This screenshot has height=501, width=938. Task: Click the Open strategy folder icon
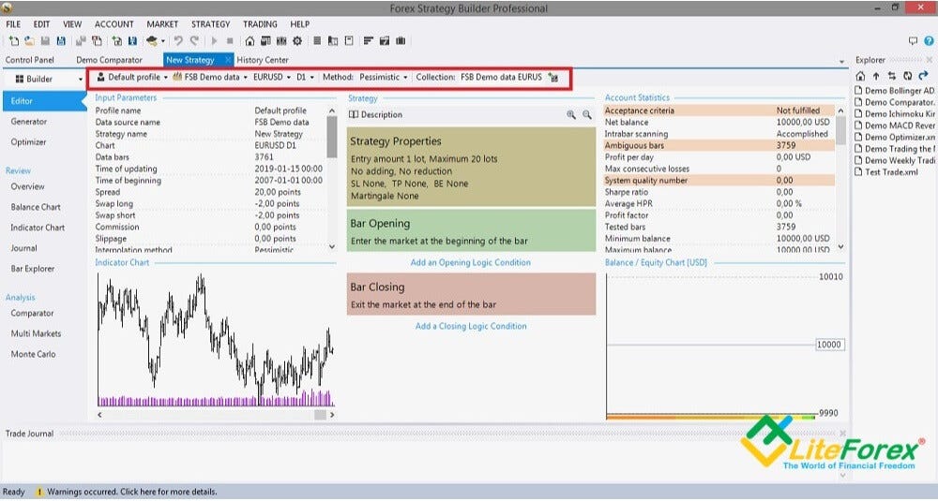click(x=29, y=41)
